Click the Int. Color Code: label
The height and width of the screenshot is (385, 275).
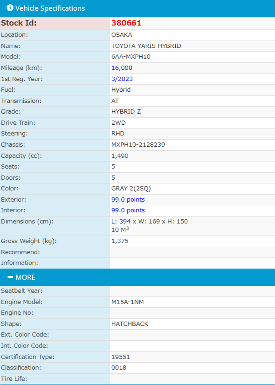tap(24, 346)
